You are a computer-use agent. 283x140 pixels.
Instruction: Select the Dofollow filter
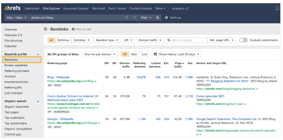pos(63,40)
